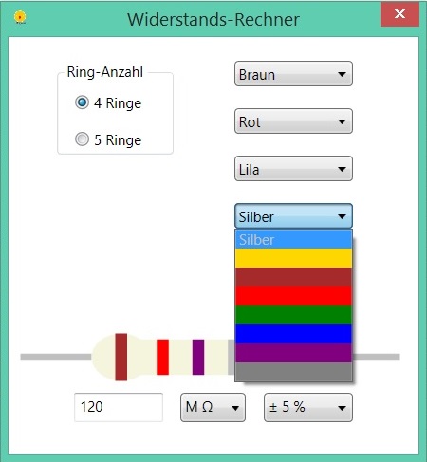Pick the bright red color option
Image resolution: width=427 pixels, height=462 pixels.
coord(293,296)
